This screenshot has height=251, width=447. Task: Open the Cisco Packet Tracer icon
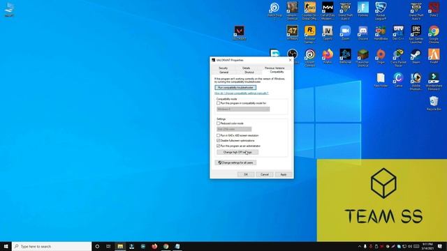[x=398, y=58]
